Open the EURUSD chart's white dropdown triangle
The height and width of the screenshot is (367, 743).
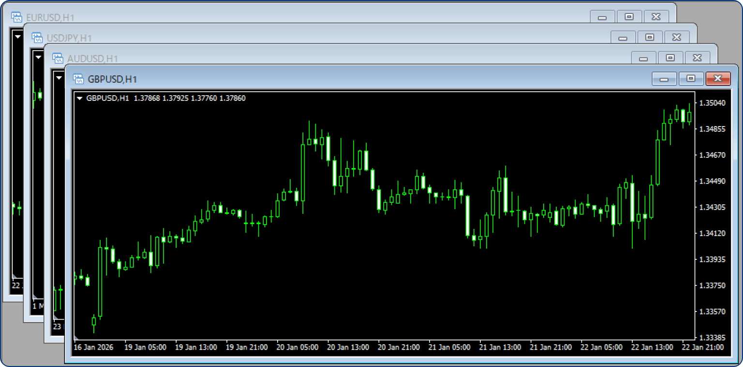pyautogui.click(x=18, y=37)
